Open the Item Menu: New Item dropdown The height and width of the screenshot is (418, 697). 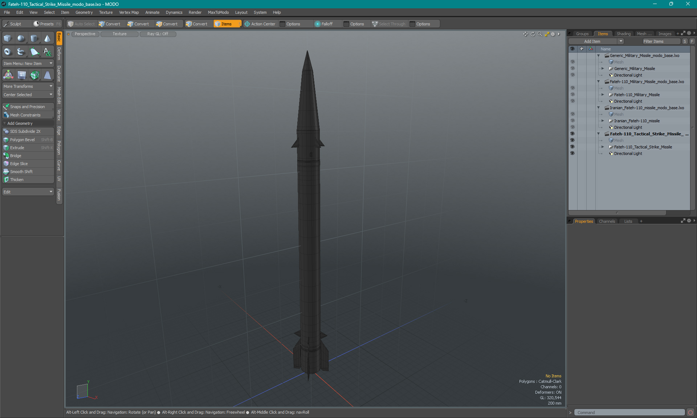[x=28, y=63]
